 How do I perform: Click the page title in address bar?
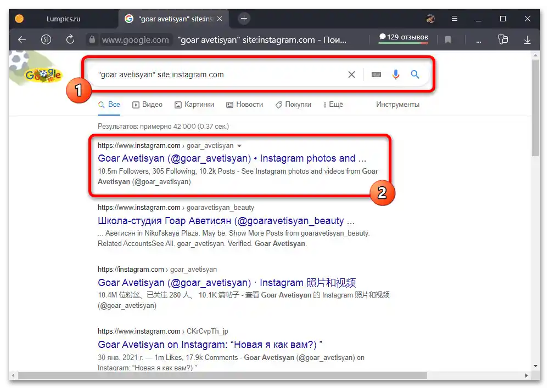pos(262,40)
